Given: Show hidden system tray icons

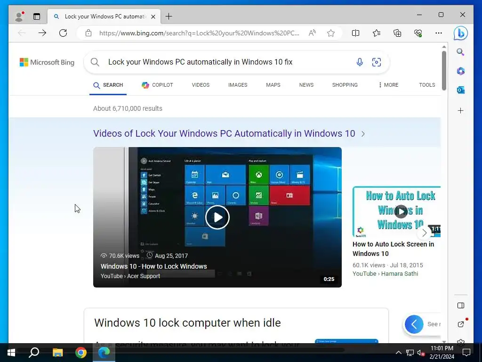Looking at the screenshot, I should (x=398, y=353).
